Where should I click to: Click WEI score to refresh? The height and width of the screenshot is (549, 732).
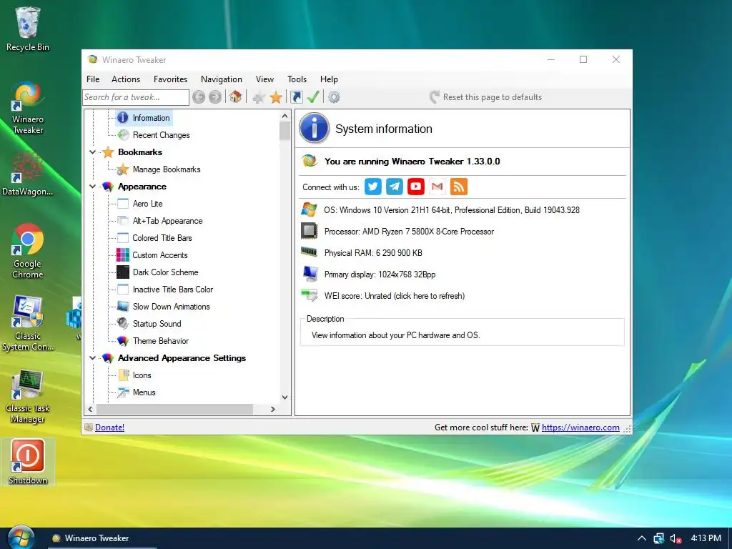tap(394, 296)
